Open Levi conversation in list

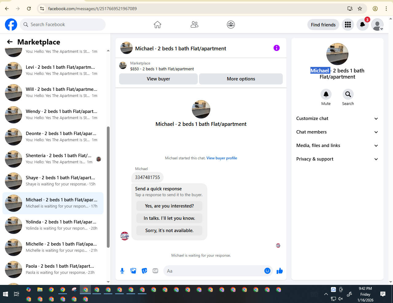(x=53, y=70)
